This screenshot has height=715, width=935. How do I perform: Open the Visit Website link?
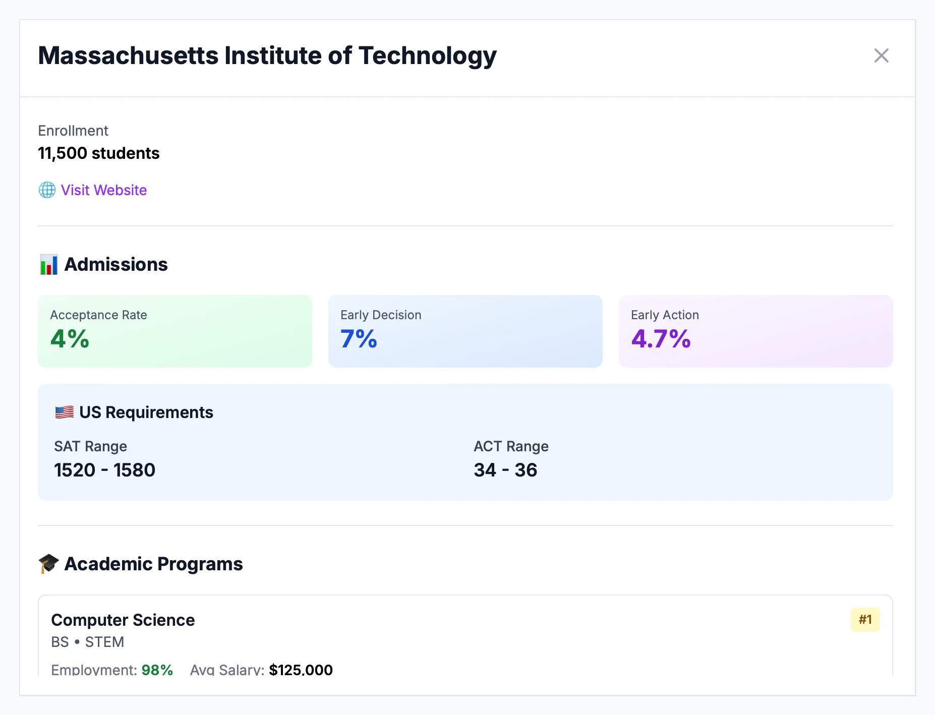[103, 190]
